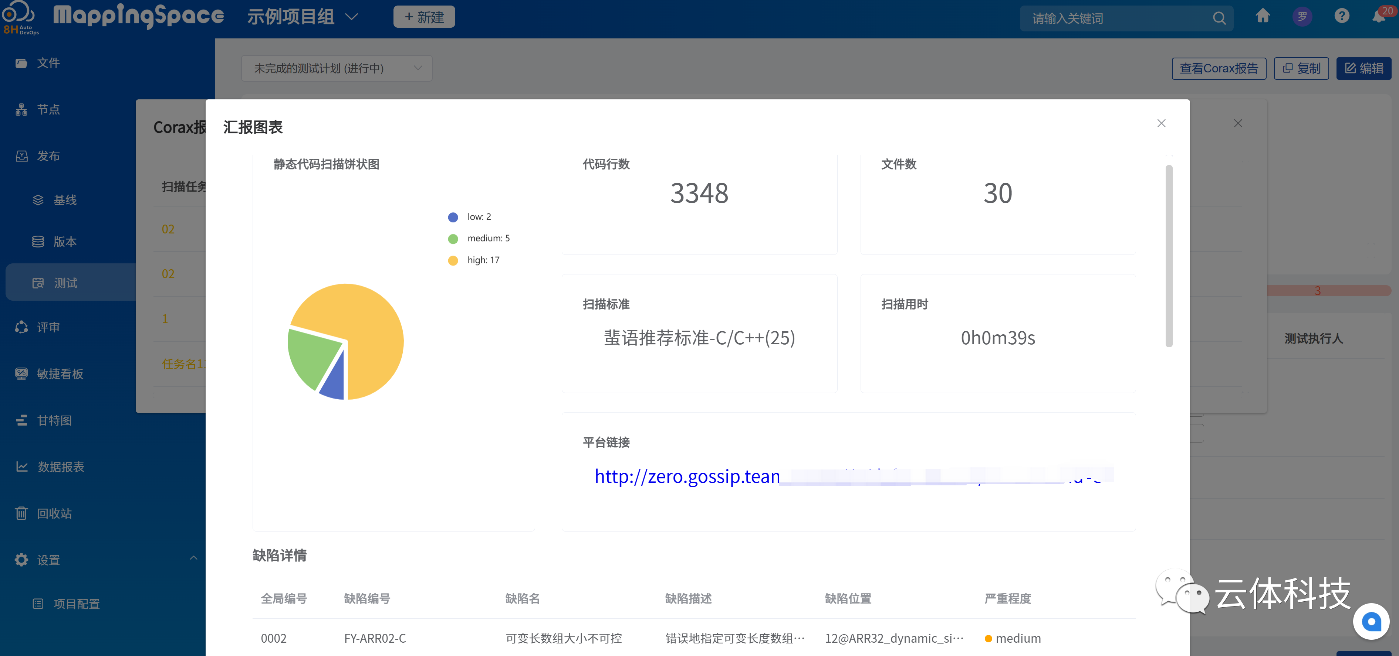1399x656 pixels.
Task: Toggle the high legend entry
Action: 474,260
